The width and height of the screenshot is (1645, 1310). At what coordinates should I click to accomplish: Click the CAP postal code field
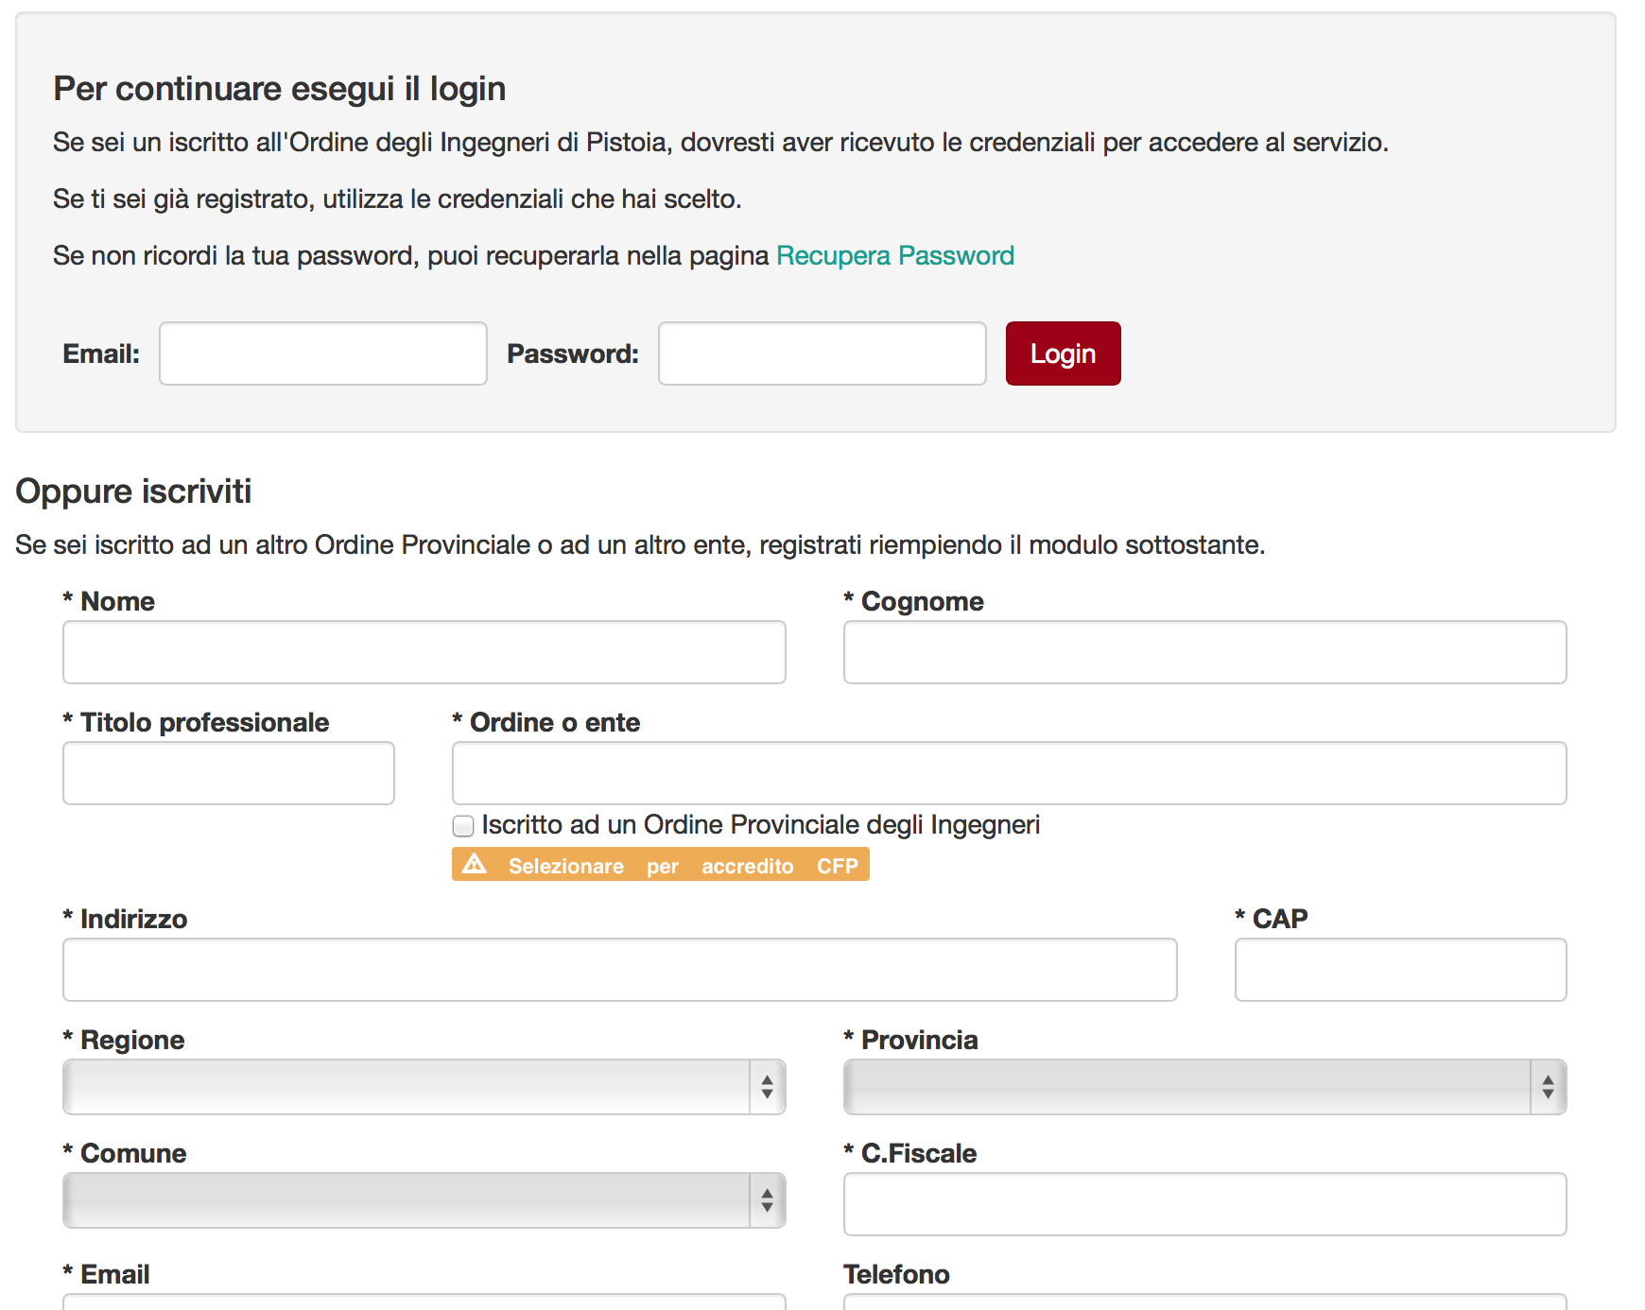[1400, 970]
